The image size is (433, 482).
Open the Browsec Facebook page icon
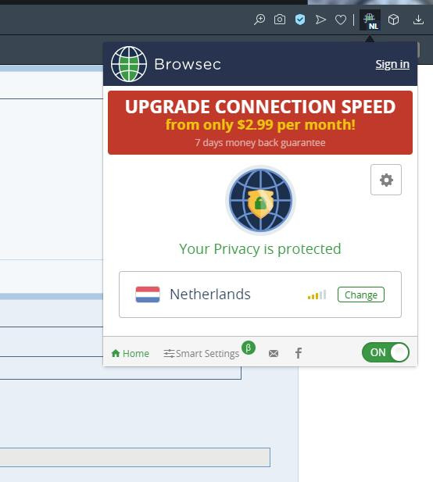299,353
